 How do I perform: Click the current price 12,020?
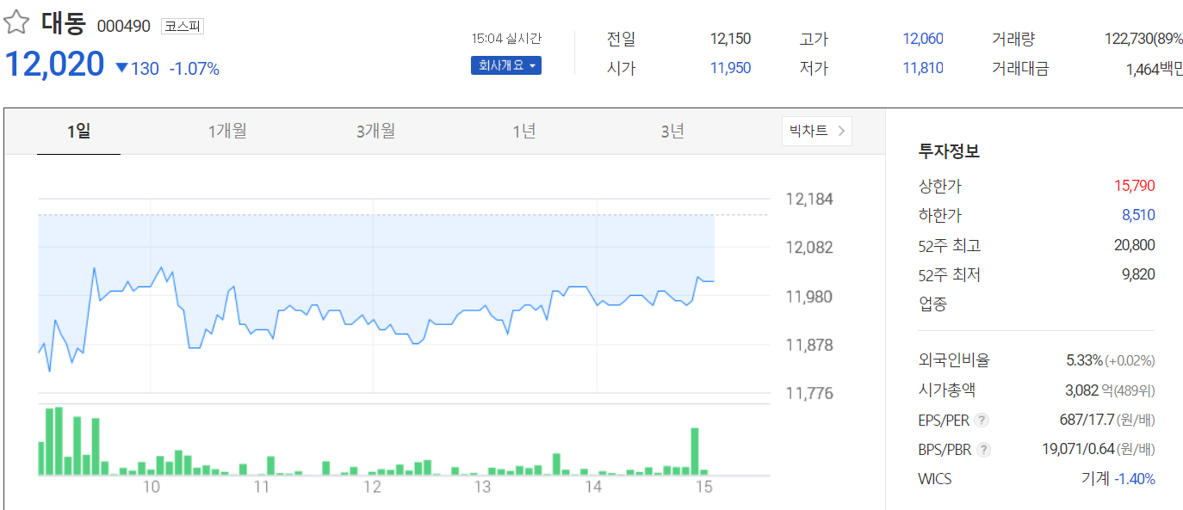pos(54,65)
